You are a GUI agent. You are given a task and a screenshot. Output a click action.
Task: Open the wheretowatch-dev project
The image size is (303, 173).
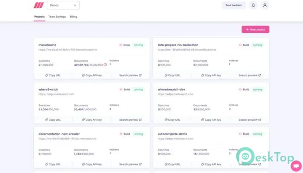click(x=171, y=90)
